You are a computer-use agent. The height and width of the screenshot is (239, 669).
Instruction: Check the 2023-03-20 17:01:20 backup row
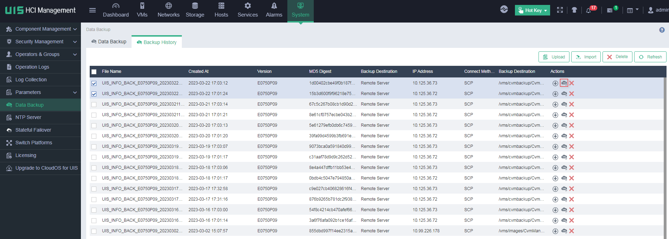pos(94,136)
